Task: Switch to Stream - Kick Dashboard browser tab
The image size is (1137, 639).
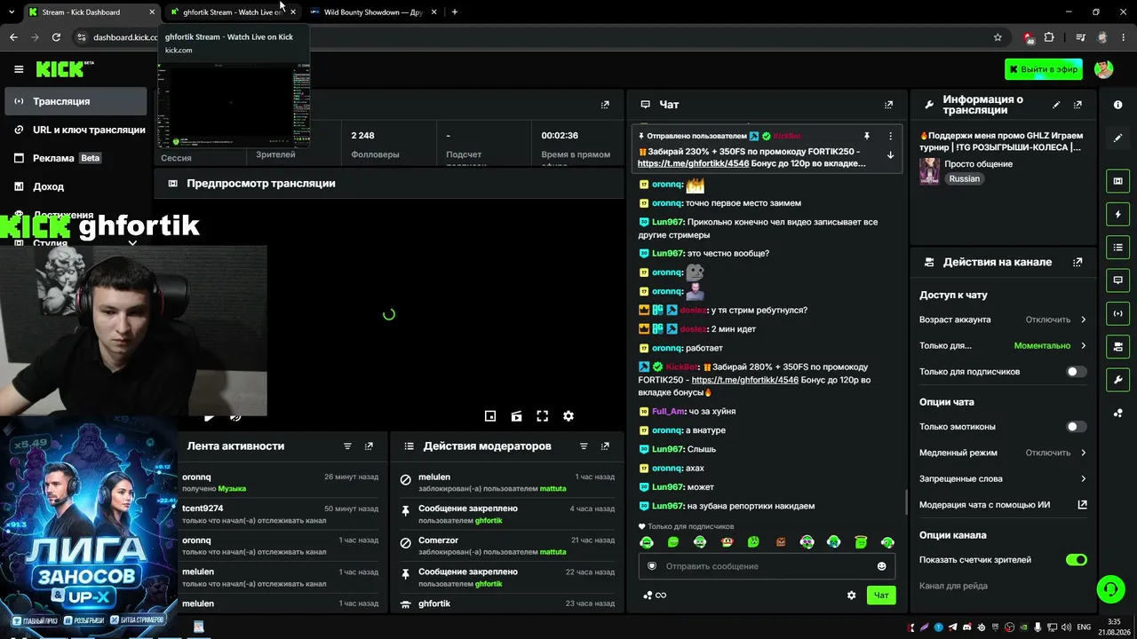Action: click(90, 12)
